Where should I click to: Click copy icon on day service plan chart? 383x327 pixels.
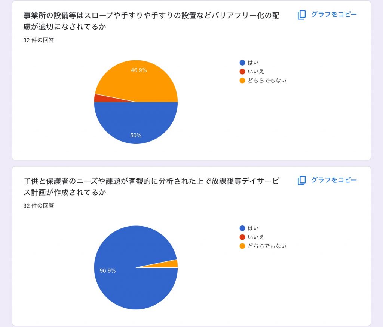pyautogui.click(x=302, y=181)
